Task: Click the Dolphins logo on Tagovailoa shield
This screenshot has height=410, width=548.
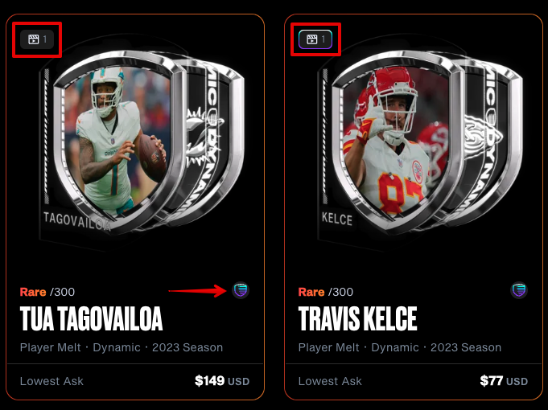Action: [204, 136]
